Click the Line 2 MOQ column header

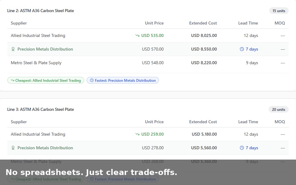click(280, 23)
